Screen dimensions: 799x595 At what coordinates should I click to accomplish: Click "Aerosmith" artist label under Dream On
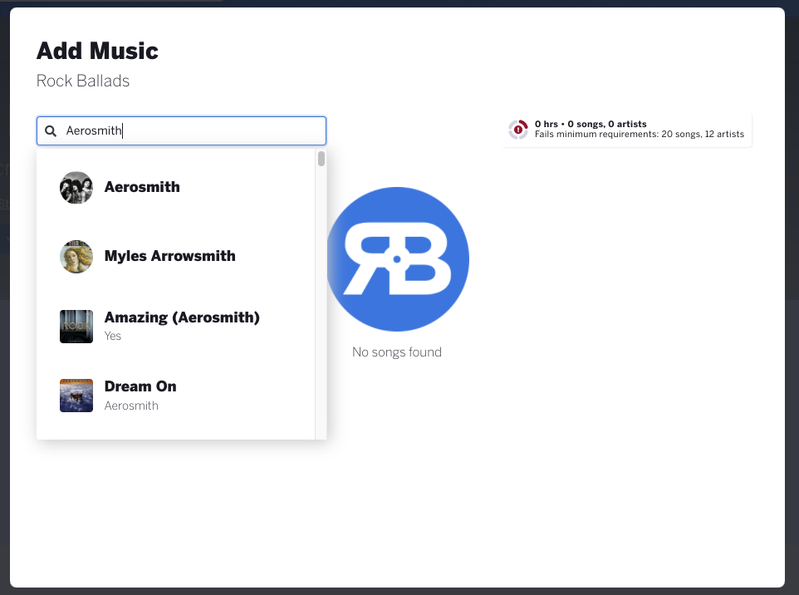click(x=131, y=406)
